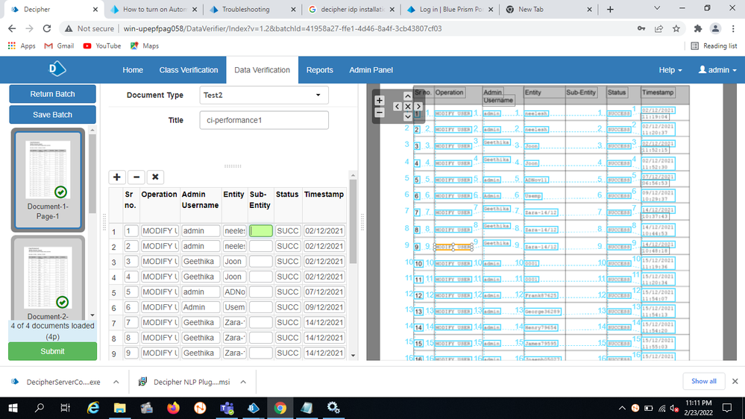745x419 pixels.
Task: Open DecipherServerCo download options chevron
Action: 116,382
